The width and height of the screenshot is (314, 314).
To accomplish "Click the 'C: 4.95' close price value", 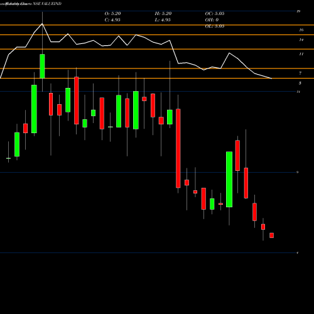I will (x=112, y=20).
